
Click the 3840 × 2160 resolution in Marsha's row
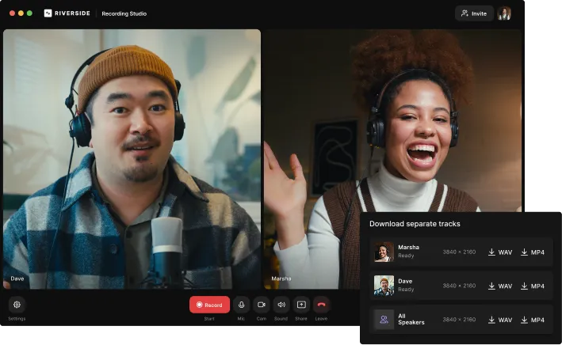pos(459,252)
